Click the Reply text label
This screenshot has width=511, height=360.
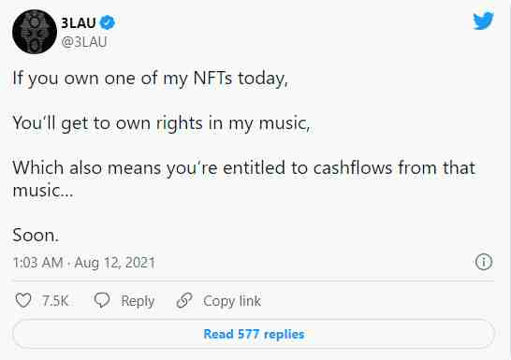coord(138,301)
